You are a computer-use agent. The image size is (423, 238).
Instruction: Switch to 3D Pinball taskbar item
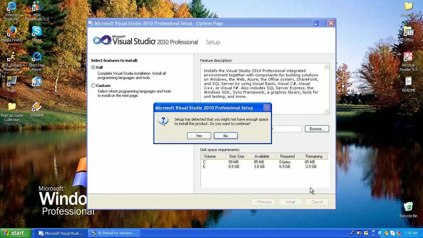[x=114, y=233]
